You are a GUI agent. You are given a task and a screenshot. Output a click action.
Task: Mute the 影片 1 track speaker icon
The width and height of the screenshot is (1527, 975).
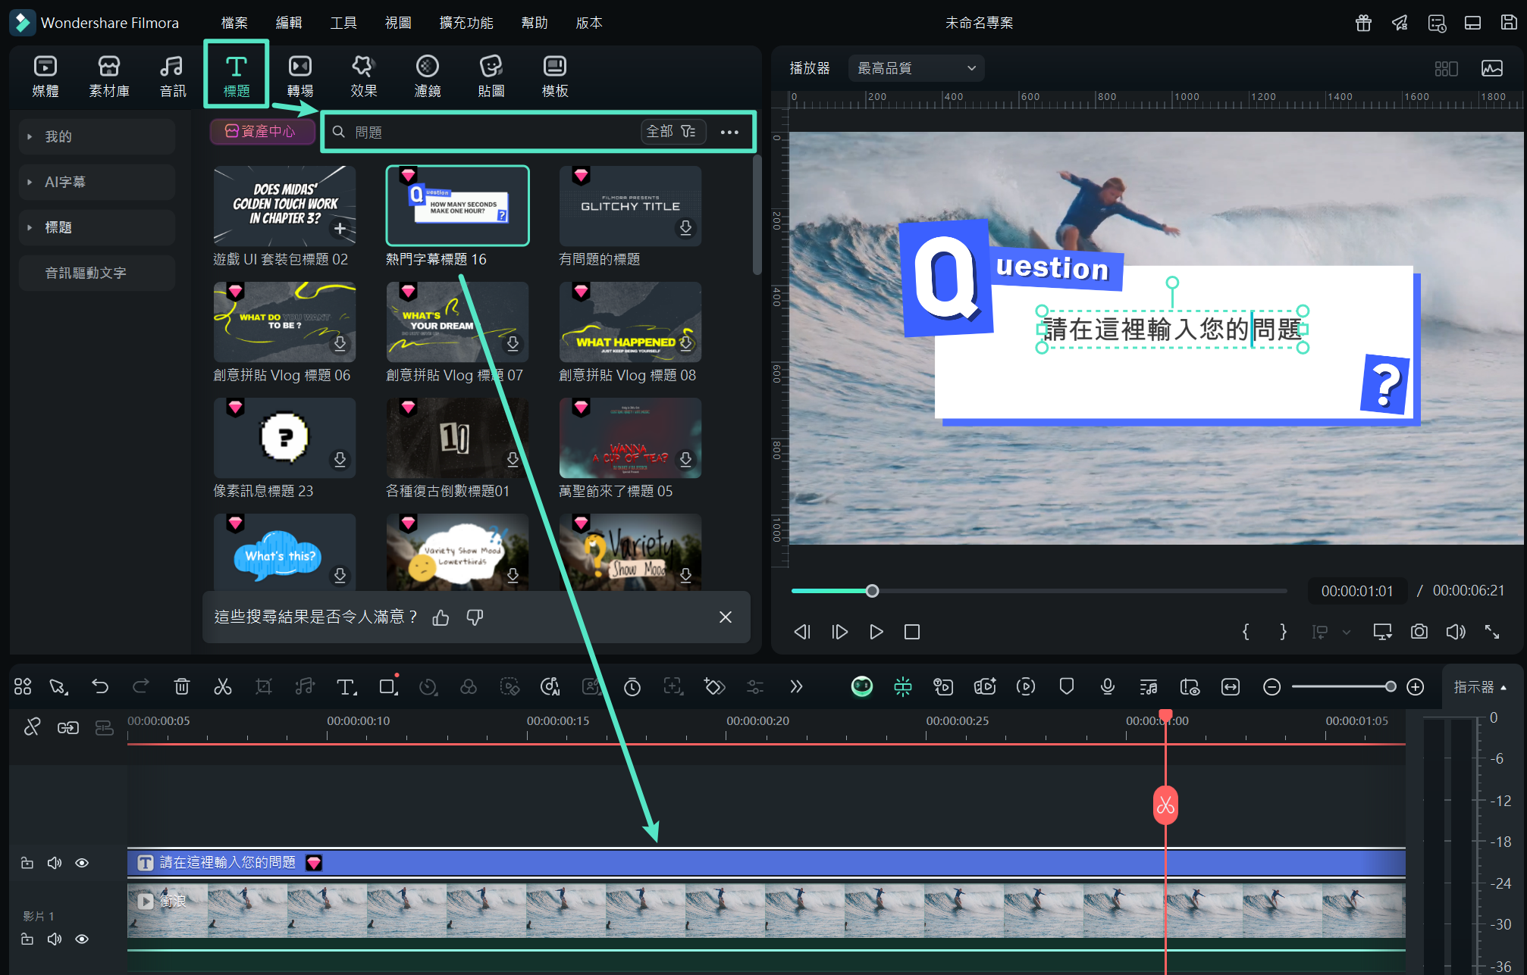pyautogui.click(x=54, y=939)
